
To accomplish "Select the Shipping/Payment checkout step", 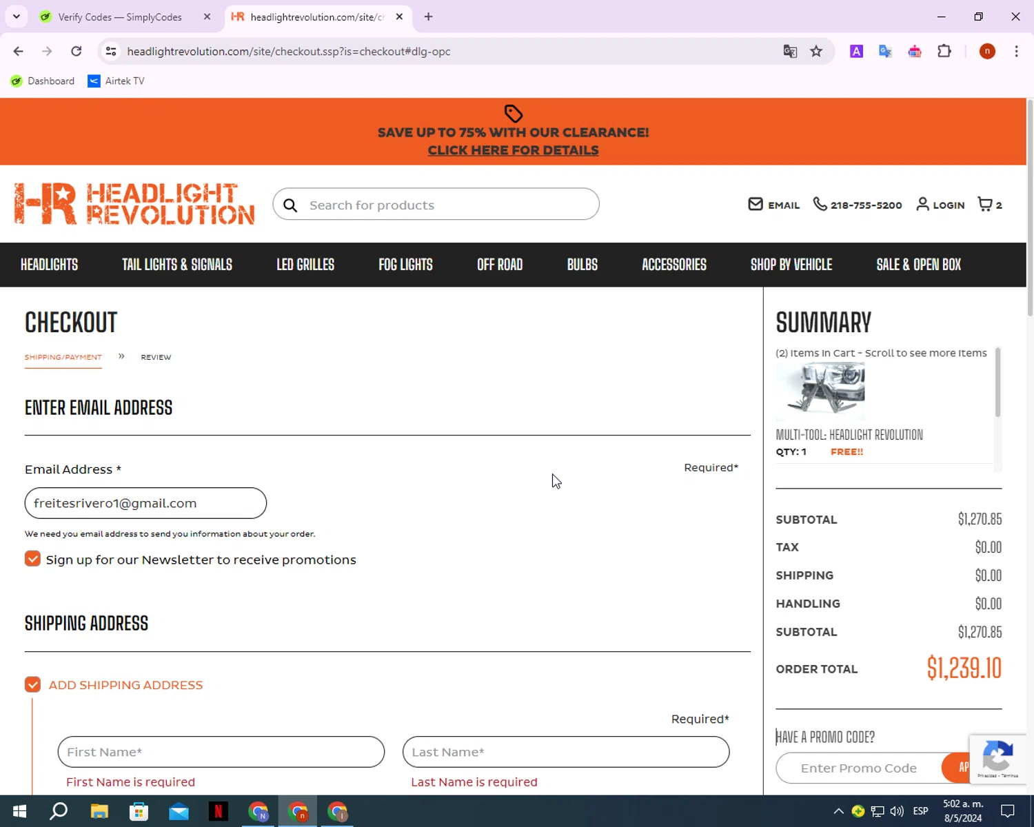I will point(63,357).
